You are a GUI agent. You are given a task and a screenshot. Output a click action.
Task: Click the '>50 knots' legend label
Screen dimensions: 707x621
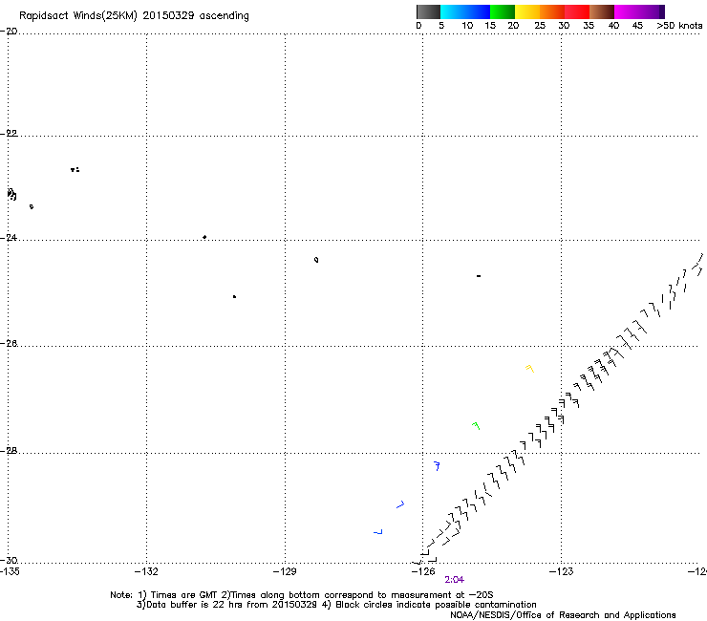coord(679,26)
